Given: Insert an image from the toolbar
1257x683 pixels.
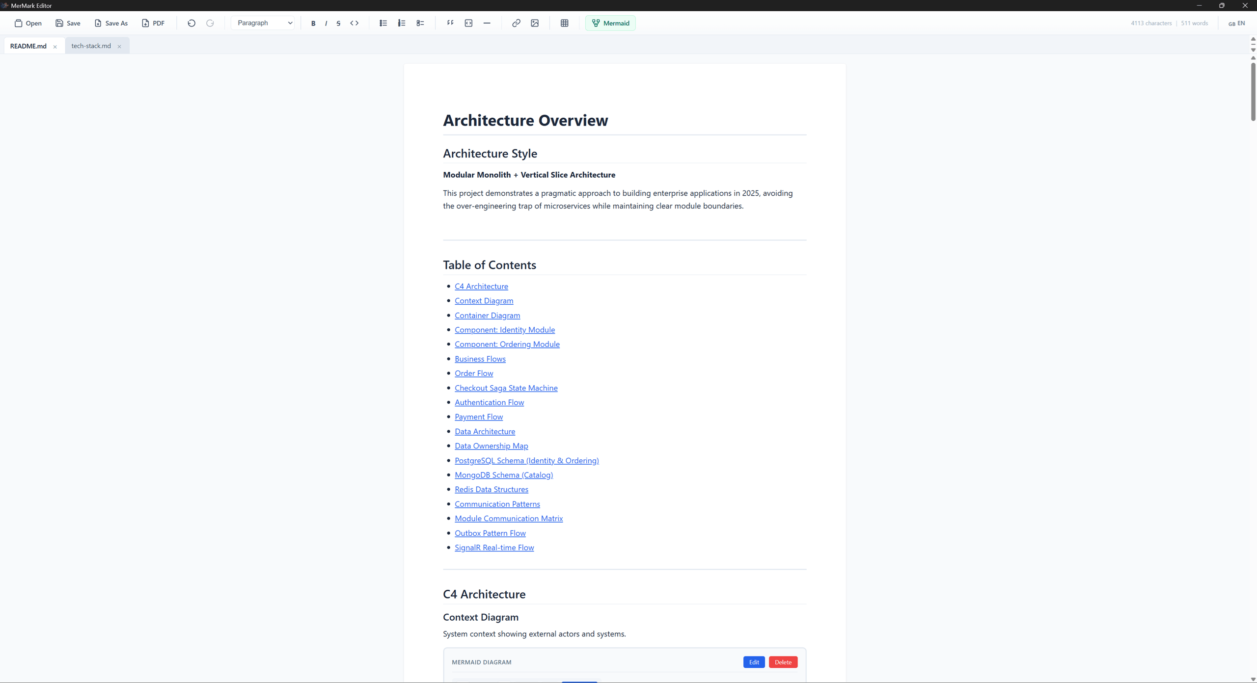Looking at the screenshot, I should pos(535,23).
